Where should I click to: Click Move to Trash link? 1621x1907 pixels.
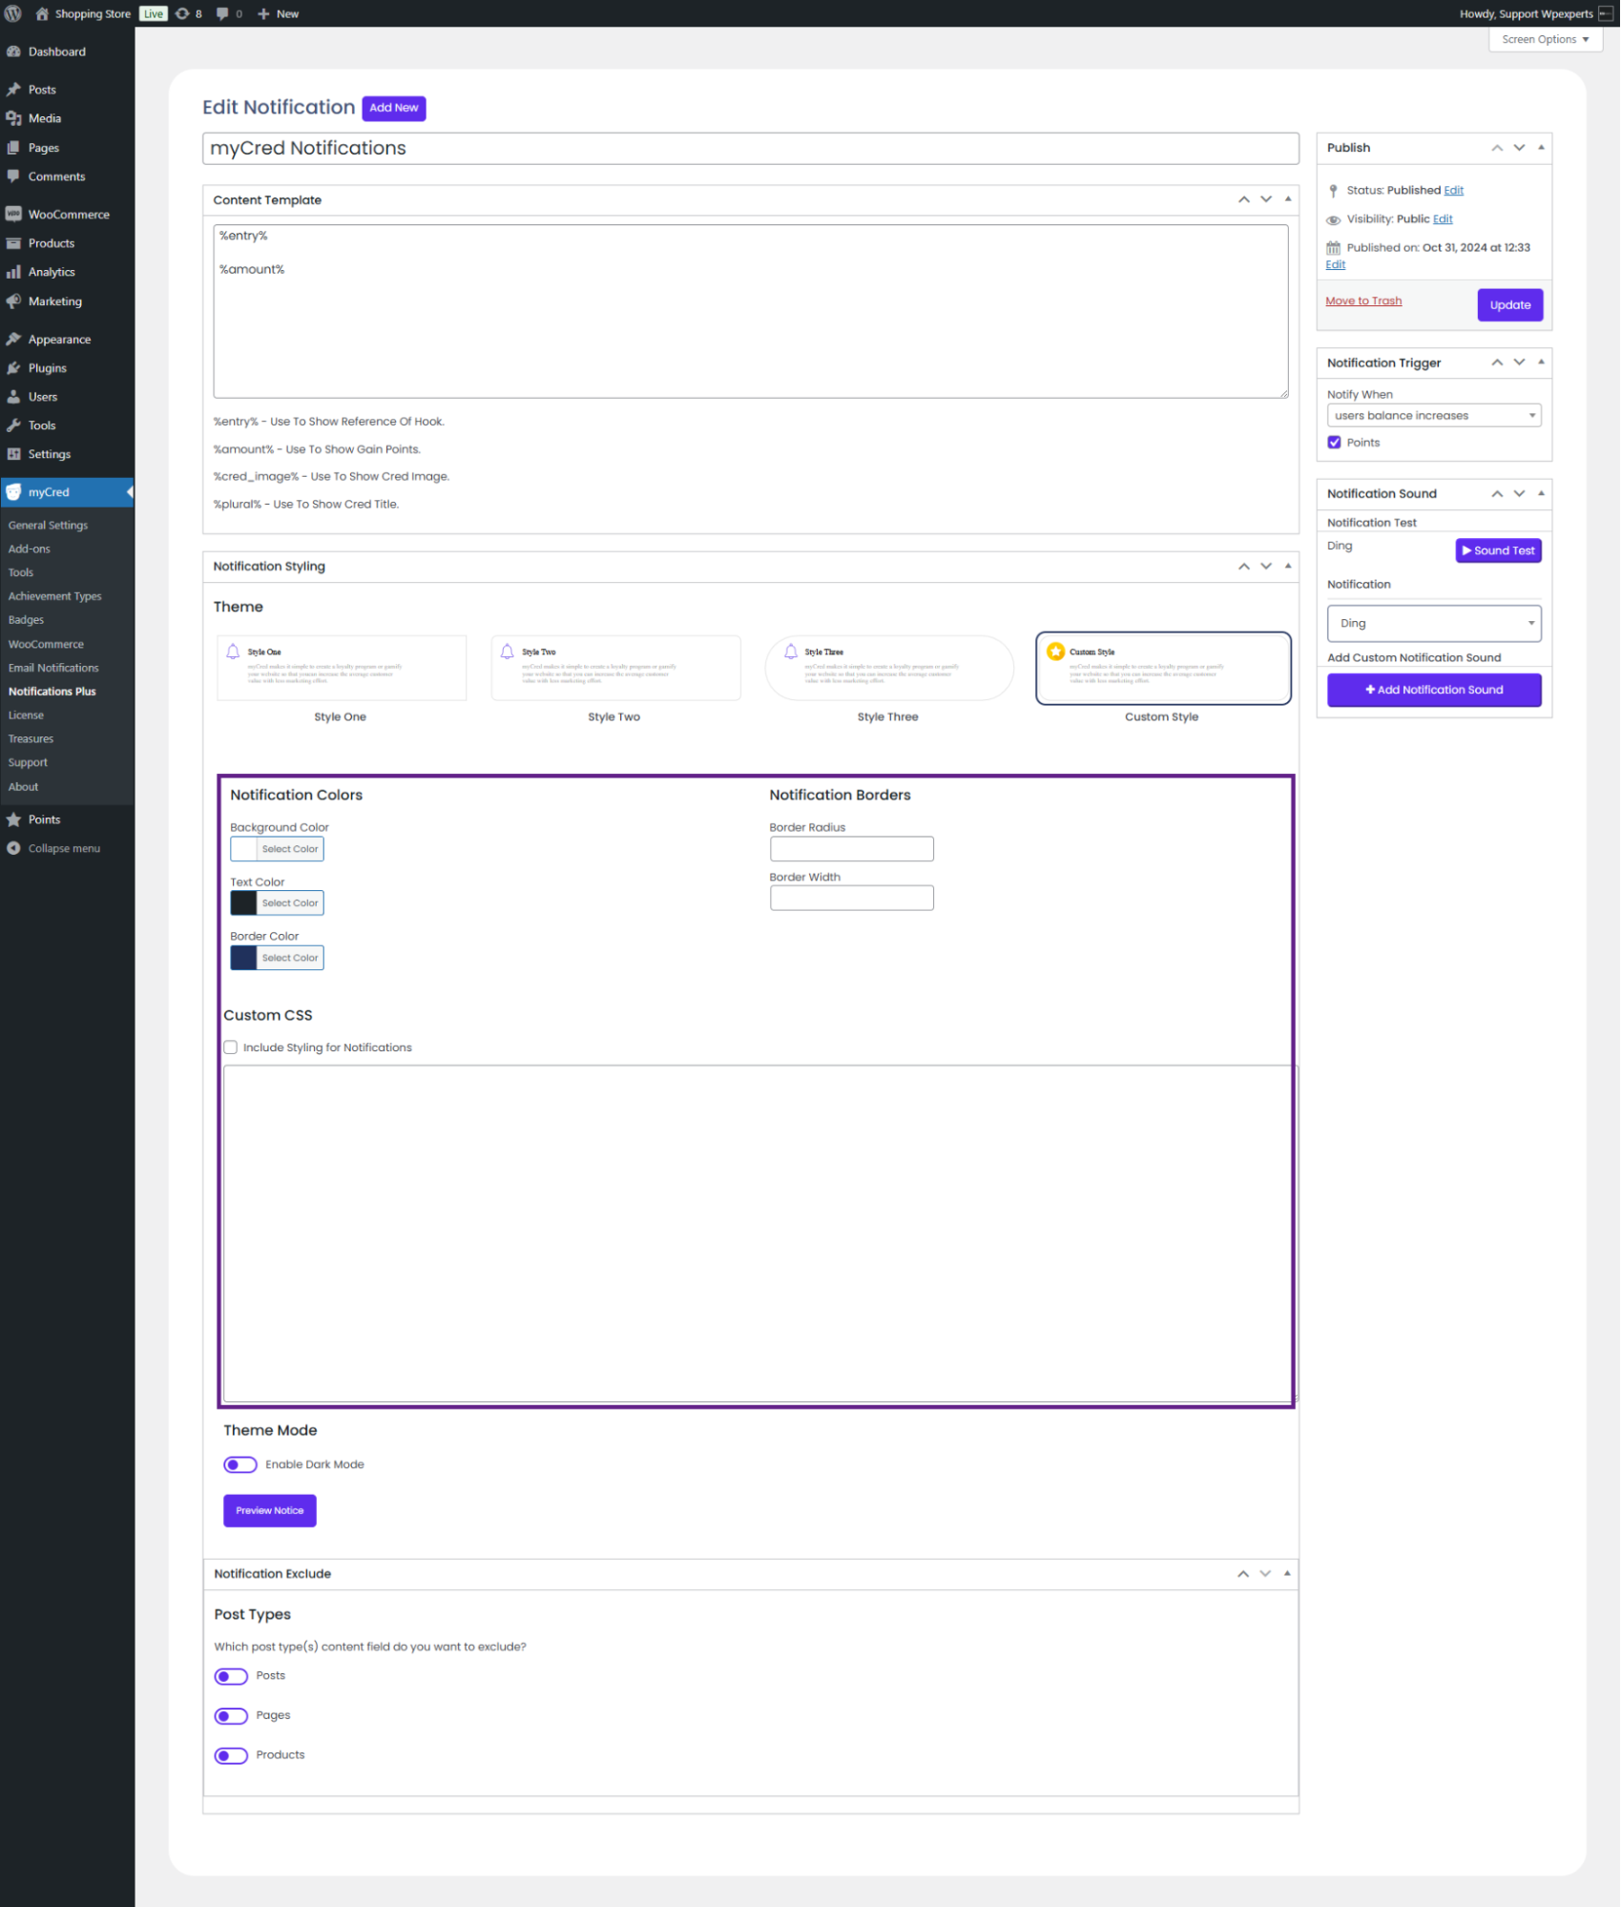click(x=1363, y=301)
